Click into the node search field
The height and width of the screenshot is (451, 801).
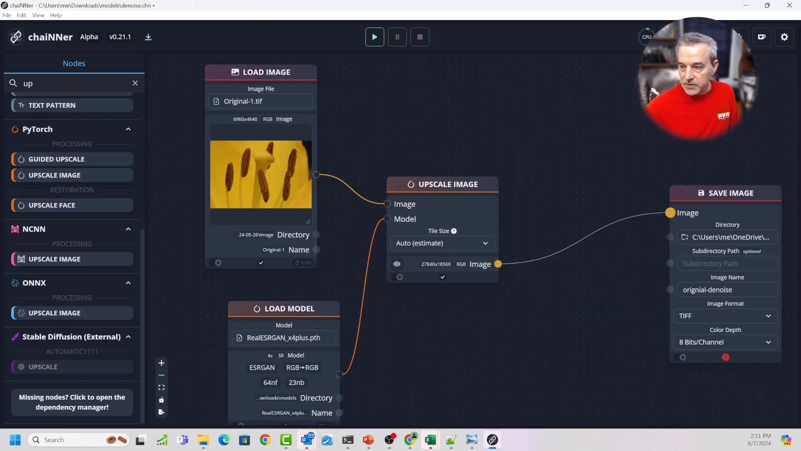[x=75, y=83]
